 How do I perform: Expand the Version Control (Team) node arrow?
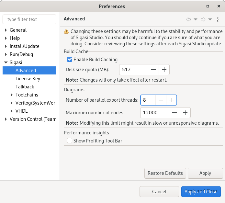pos(6,119)
